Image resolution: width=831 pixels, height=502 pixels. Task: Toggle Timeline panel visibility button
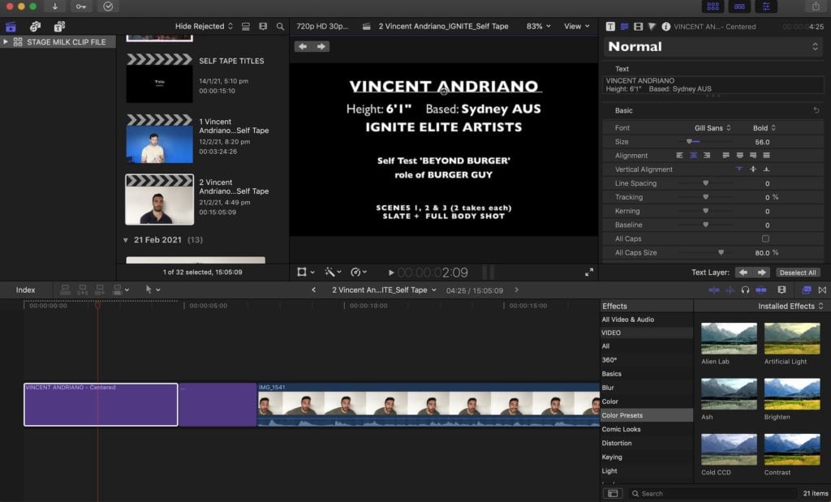click(x=739, y=6)
